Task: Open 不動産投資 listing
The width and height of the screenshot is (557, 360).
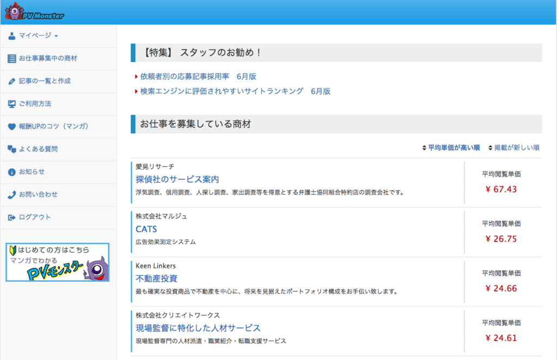Action: point(157,278)
